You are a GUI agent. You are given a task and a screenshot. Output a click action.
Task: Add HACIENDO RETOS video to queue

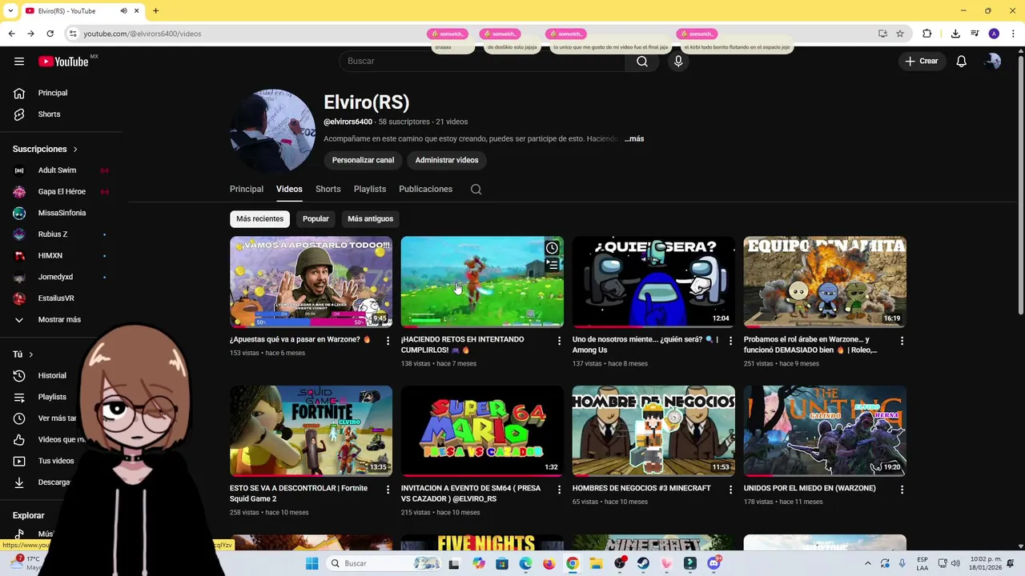pos(552,265)
